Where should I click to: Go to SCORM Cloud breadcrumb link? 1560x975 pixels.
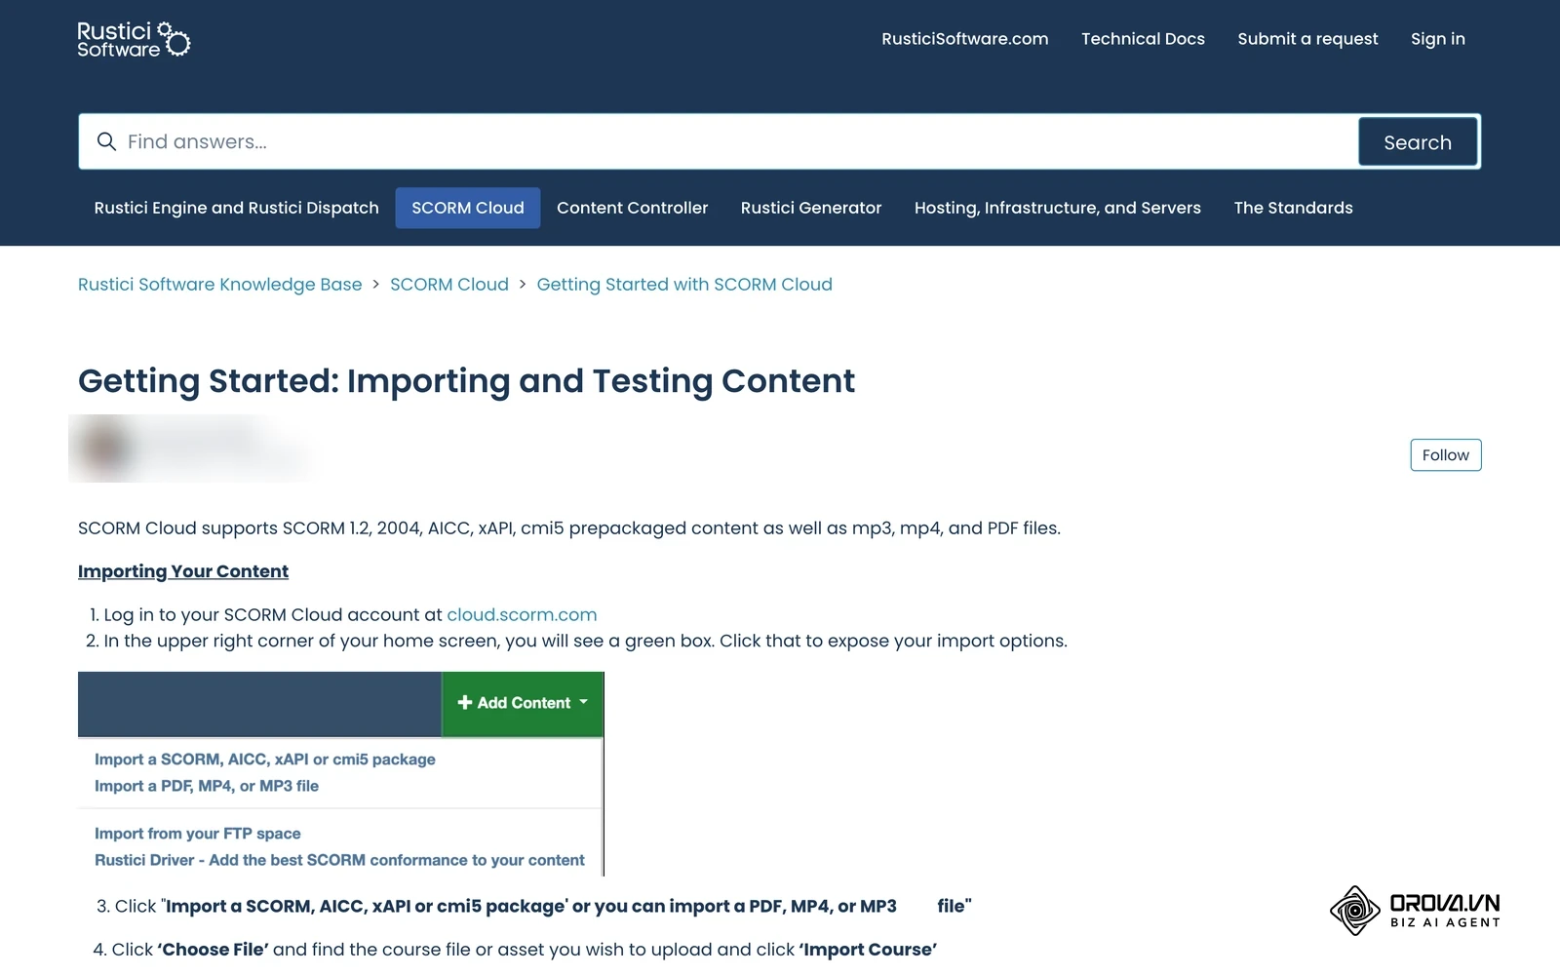click(449, 285)
